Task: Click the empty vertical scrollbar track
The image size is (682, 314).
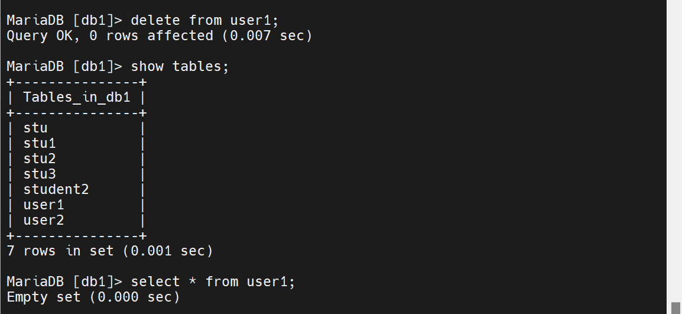Action: tap(675, 151)
